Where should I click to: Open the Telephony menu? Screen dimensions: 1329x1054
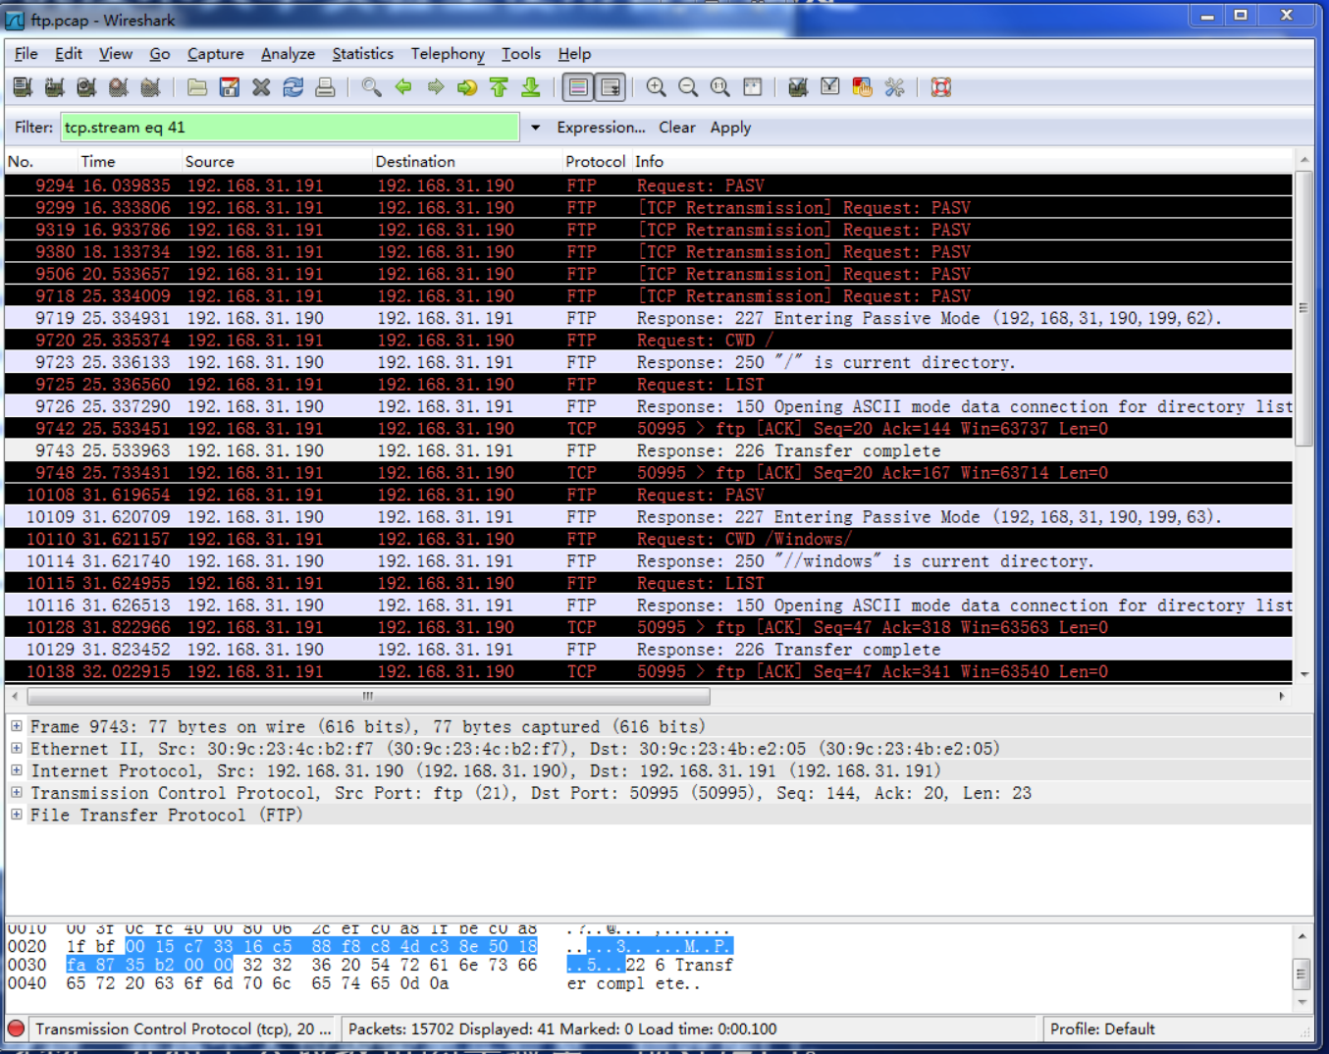tap(448, 54)
